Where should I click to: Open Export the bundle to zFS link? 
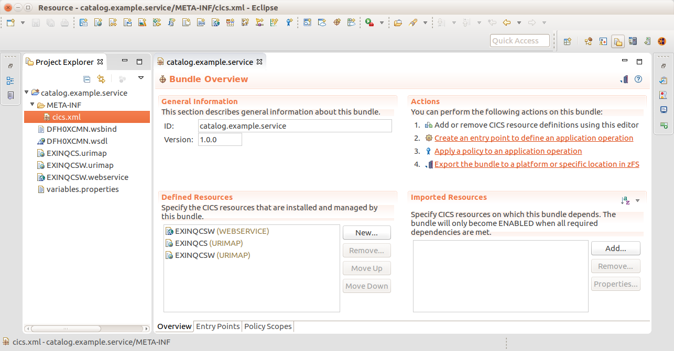(537, 164)
